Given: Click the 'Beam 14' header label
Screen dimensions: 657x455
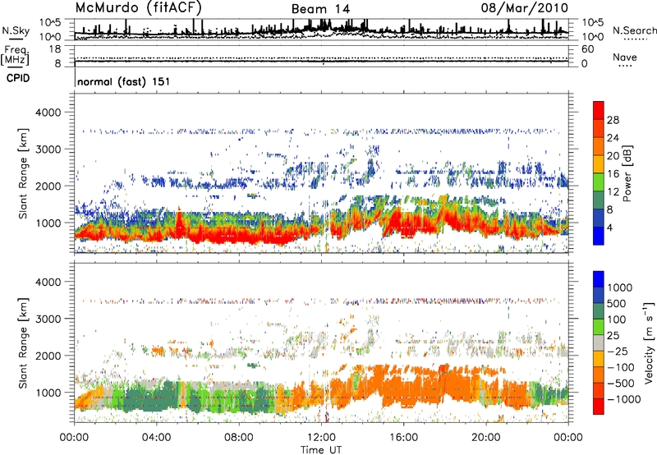Looking at the screenshot, I should (320, 9).
